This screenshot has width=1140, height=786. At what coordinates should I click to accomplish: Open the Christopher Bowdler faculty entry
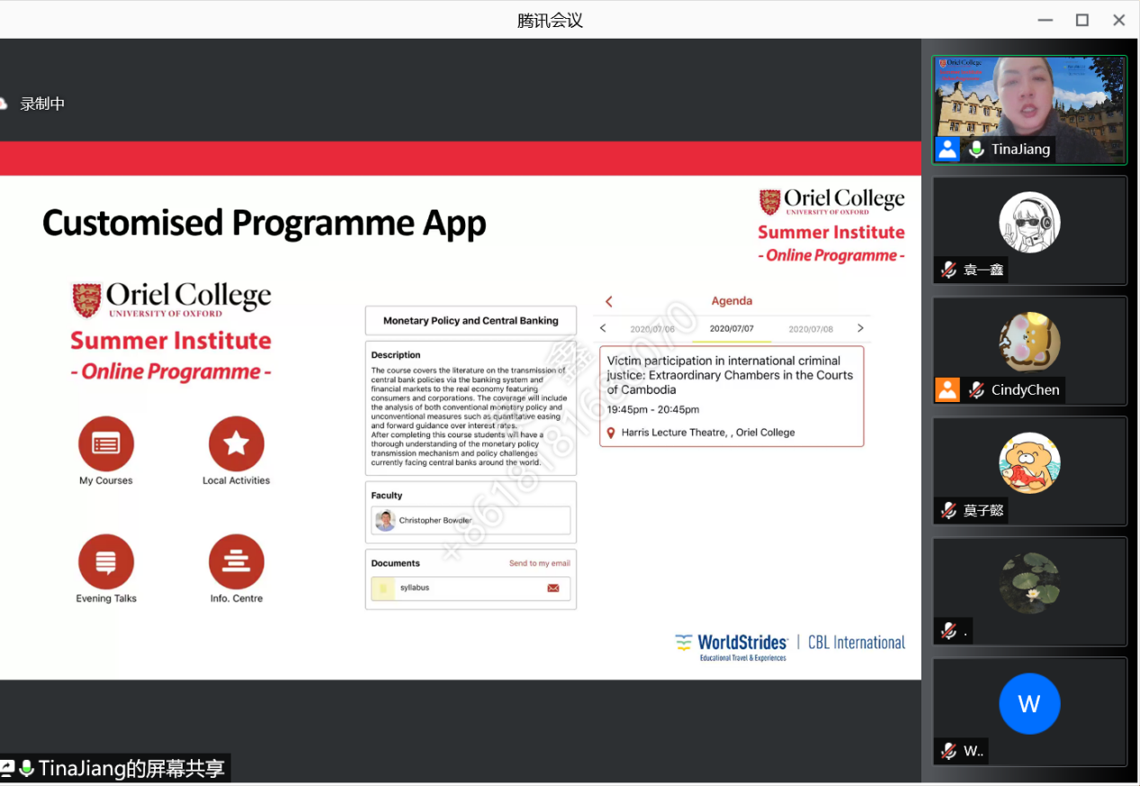(471, 521)
